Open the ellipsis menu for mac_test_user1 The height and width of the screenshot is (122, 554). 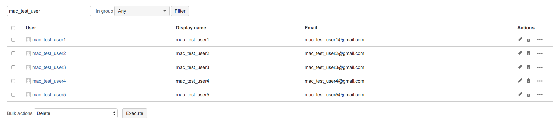coord(540,40)
